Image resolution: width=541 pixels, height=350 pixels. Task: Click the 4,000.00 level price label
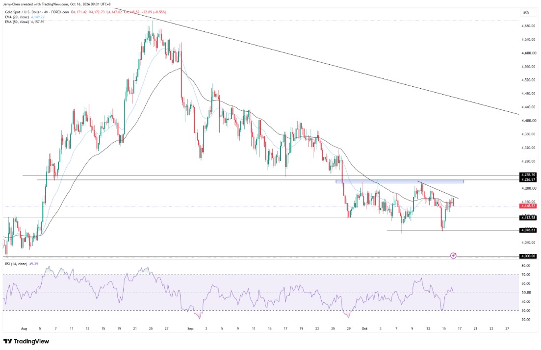528,256
